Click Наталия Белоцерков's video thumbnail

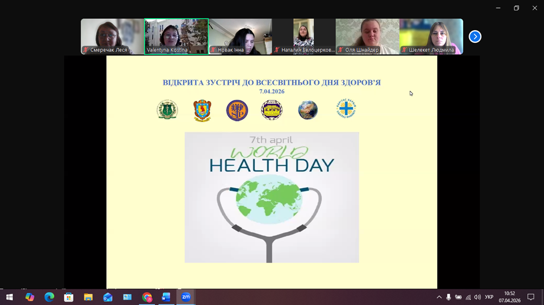303,36
